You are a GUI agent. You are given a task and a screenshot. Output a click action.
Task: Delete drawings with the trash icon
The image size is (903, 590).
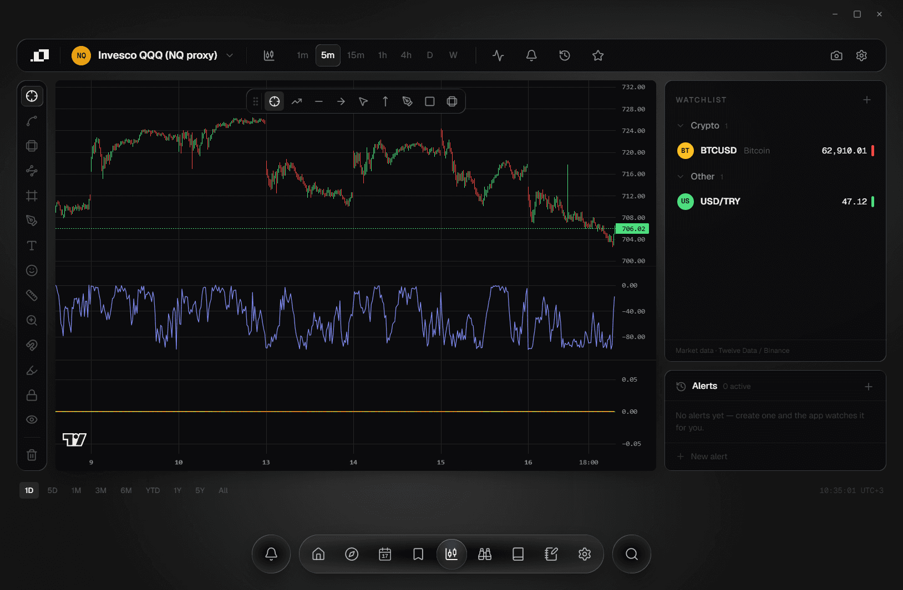(x=32, y=455)
